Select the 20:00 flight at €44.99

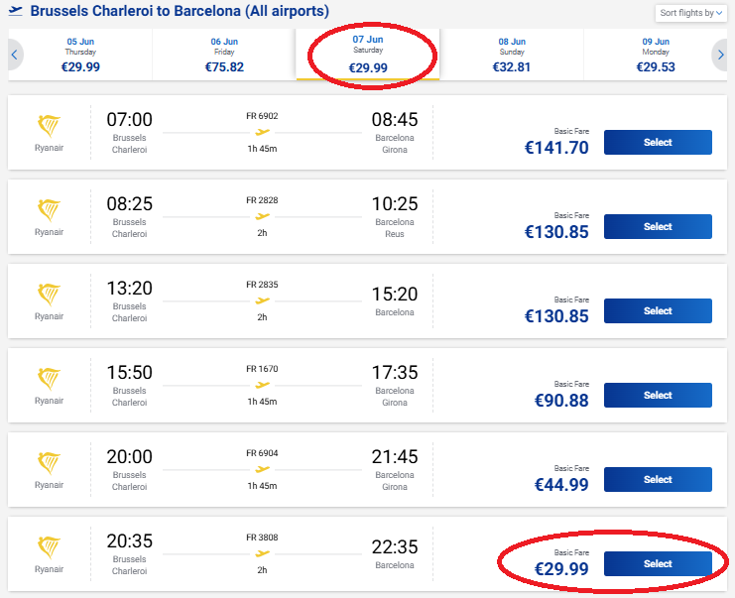point(658,480)
